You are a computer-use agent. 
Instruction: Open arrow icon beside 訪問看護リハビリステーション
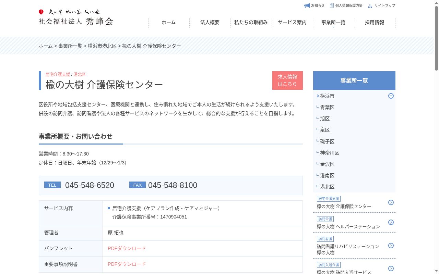391,246
